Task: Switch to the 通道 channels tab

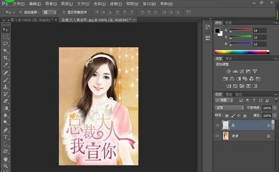Action: click(x=229, y=94)
